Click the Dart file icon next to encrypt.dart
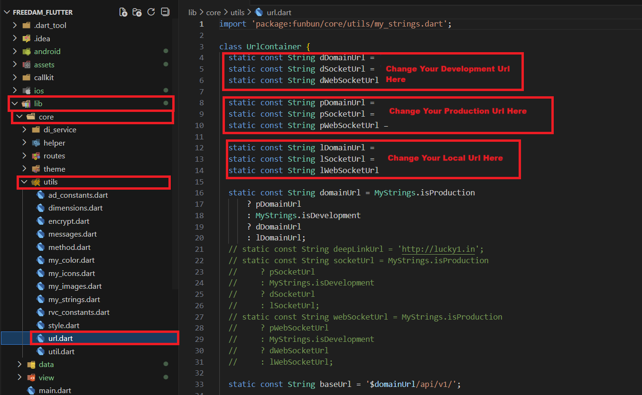The height and width of the screenshot is (395, 642). click(40, 221)
